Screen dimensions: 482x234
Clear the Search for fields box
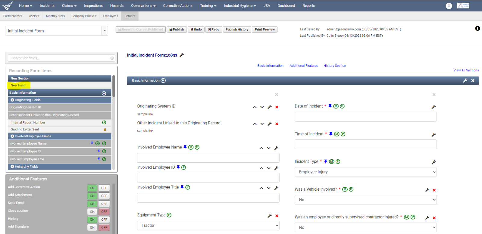(112, 58)
